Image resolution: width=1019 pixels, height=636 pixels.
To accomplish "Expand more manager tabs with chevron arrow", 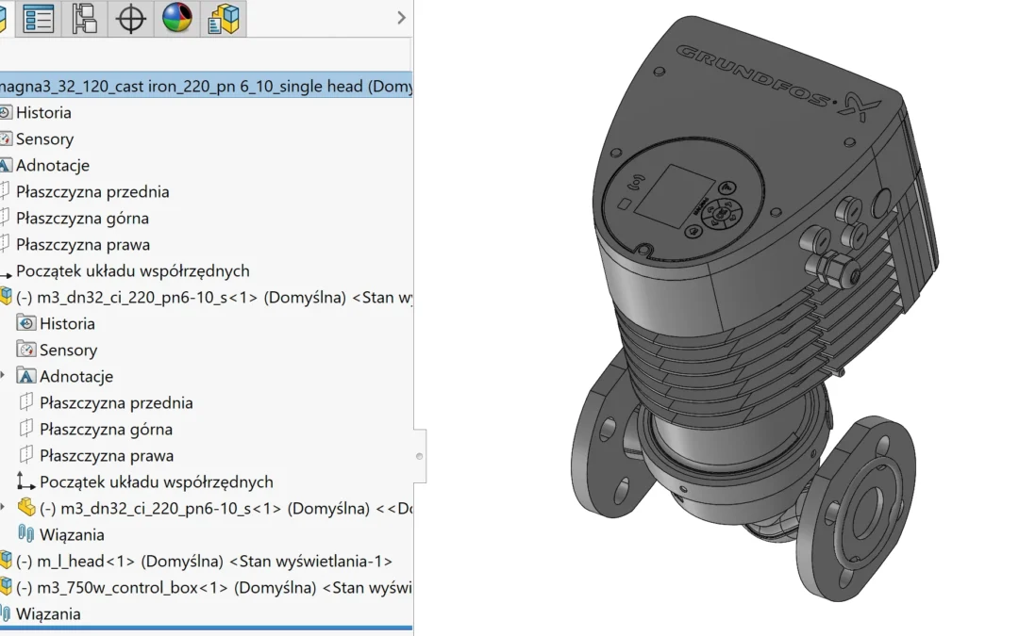I will (x=401, y=18).
